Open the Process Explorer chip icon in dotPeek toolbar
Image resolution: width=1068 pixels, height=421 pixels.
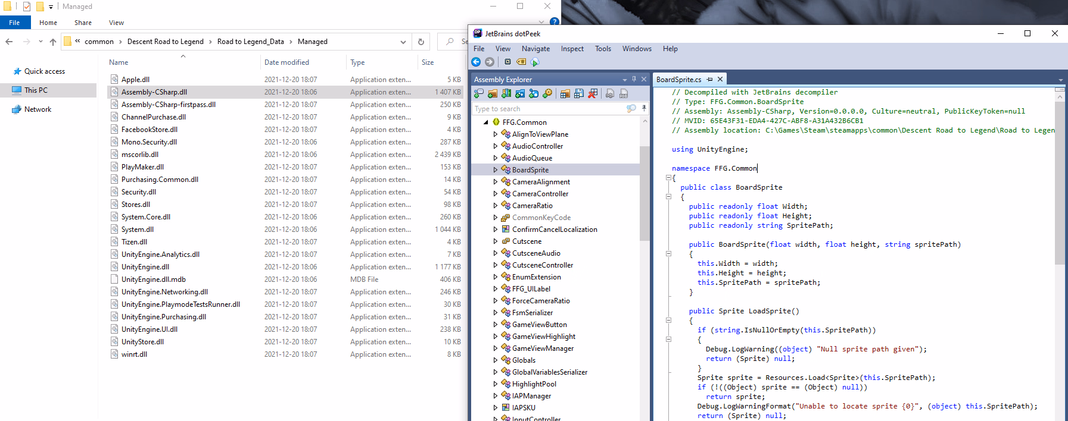pyautogui.click(x=507, y=62)
